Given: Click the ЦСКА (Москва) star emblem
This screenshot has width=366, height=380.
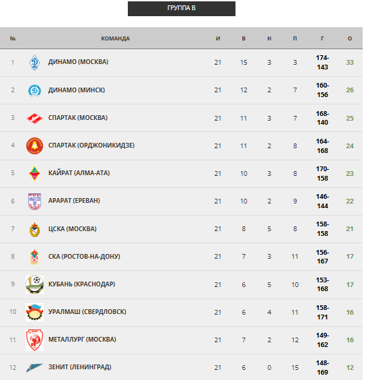Looking at the screenshot, I should pyautogui.click(x=34, y=229).
